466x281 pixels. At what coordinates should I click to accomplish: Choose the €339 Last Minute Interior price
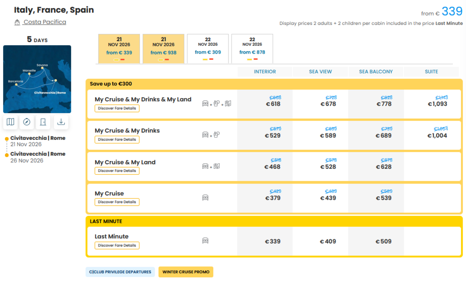point(273,242)
